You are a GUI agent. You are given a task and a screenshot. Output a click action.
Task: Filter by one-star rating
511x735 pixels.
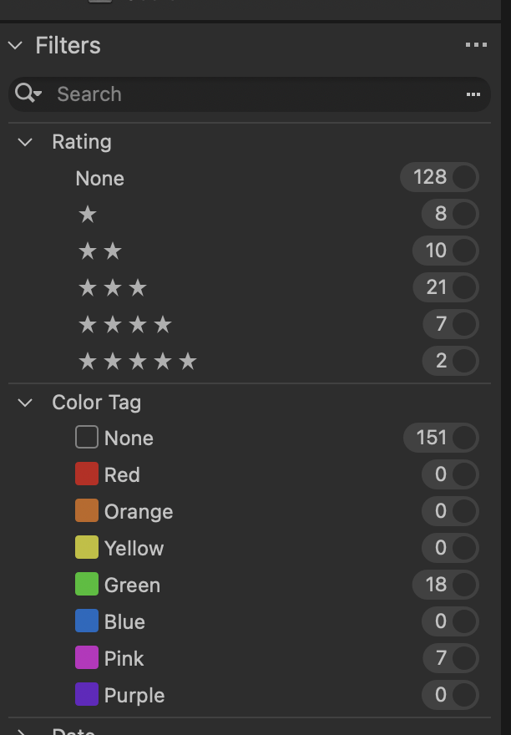point(88,215)
